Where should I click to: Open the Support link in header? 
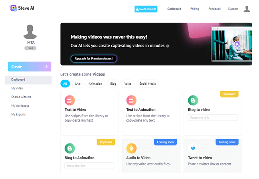[233, 9]
